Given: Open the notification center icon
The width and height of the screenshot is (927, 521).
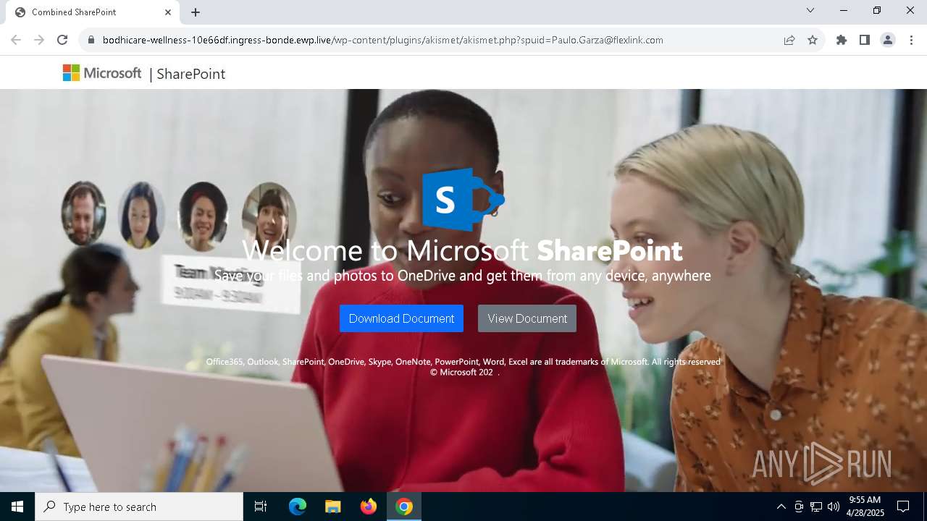Looking at the screenshot, I should click(x=903, y=507).
